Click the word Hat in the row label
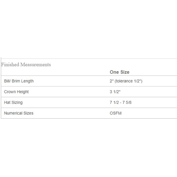The height and width of the screenshot is (177, 177). tap(7, 102)
